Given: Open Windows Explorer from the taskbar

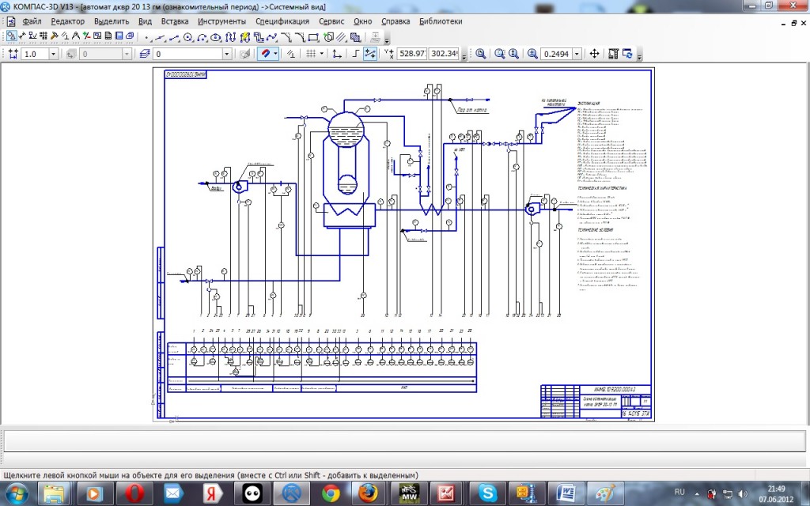Looking at the screenshot, I should (55, 493).
